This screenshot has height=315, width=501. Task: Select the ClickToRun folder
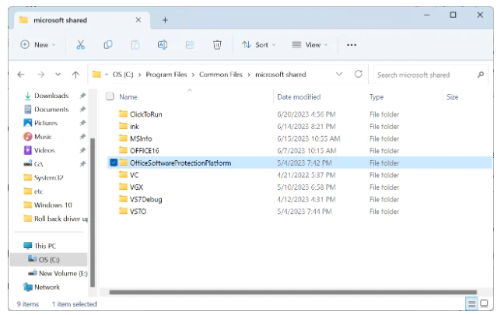145,114
